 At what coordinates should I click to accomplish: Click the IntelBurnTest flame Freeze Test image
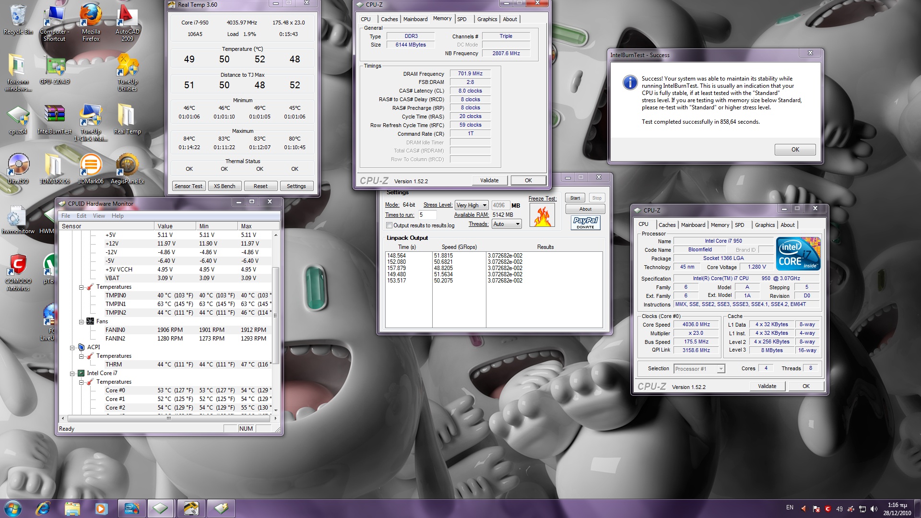tap(542, 215)
